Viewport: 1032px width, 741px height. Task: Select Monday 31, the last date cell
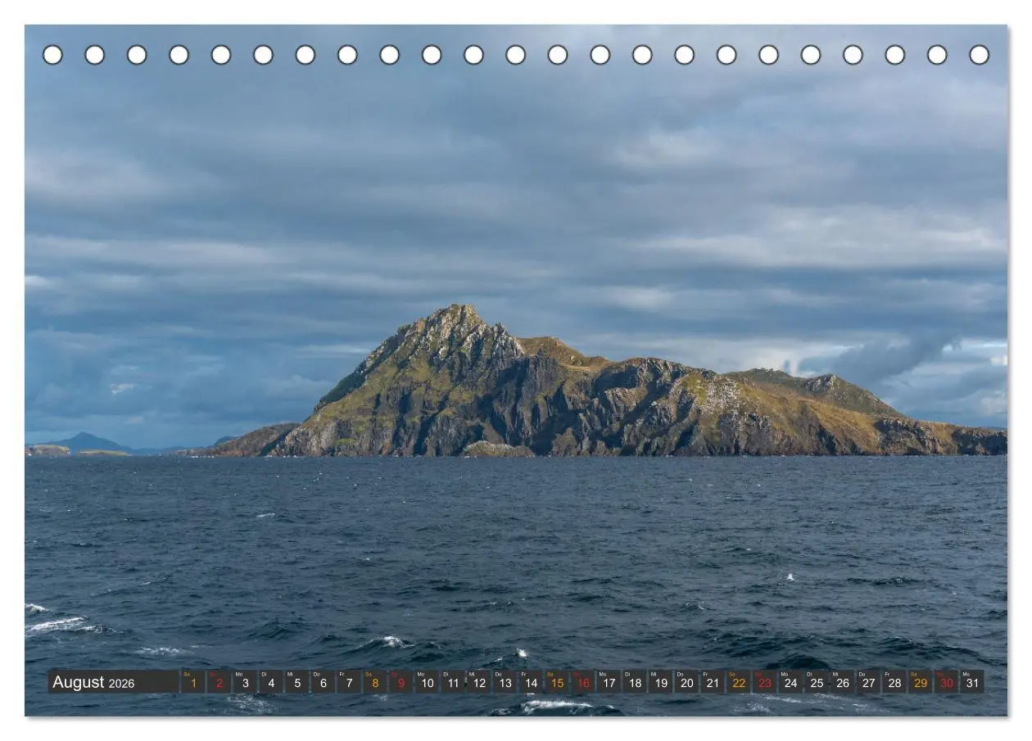(972, 681)
